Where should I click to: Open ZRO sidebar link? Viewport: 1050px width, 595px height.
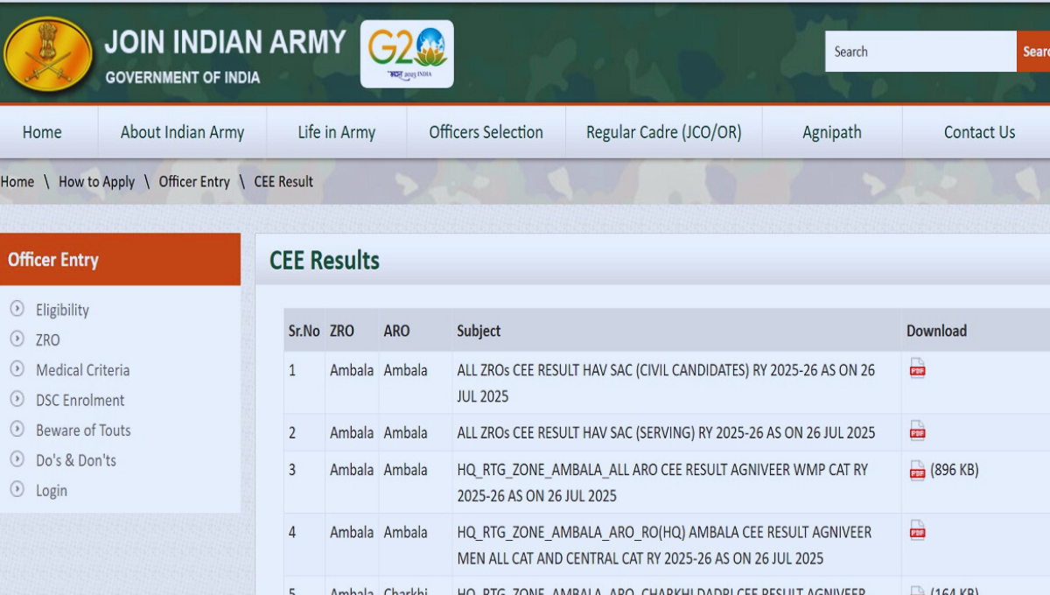[x=48, y=339]
